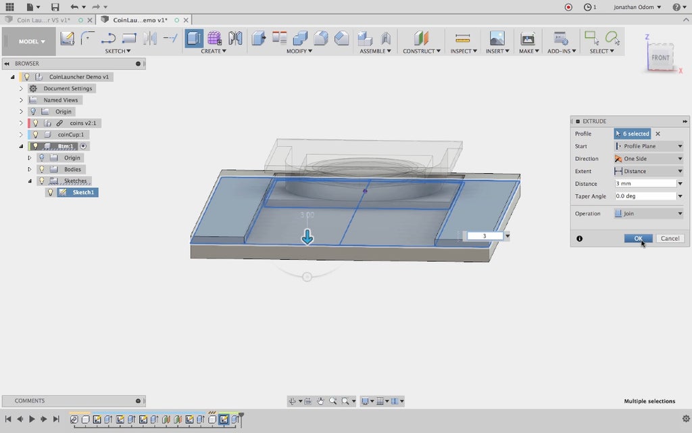The height and width of the screenshot is (433, 692).
Task: Click the Measure icon above Inspect
Action: click(462, 39)
